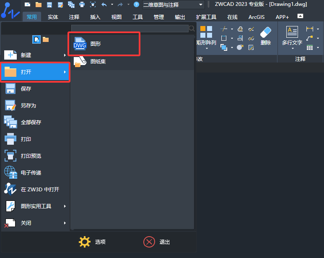Click the printer icon in quick access toolbar
Image resolution: width=324 pixels, height=258 pixels.
point(82,5)
